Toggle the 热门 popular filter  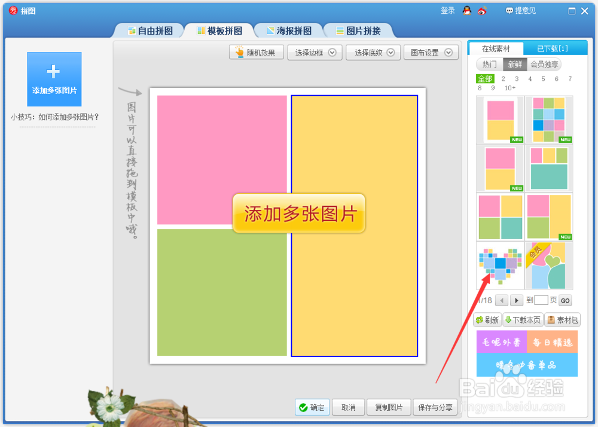coord(489,65)
